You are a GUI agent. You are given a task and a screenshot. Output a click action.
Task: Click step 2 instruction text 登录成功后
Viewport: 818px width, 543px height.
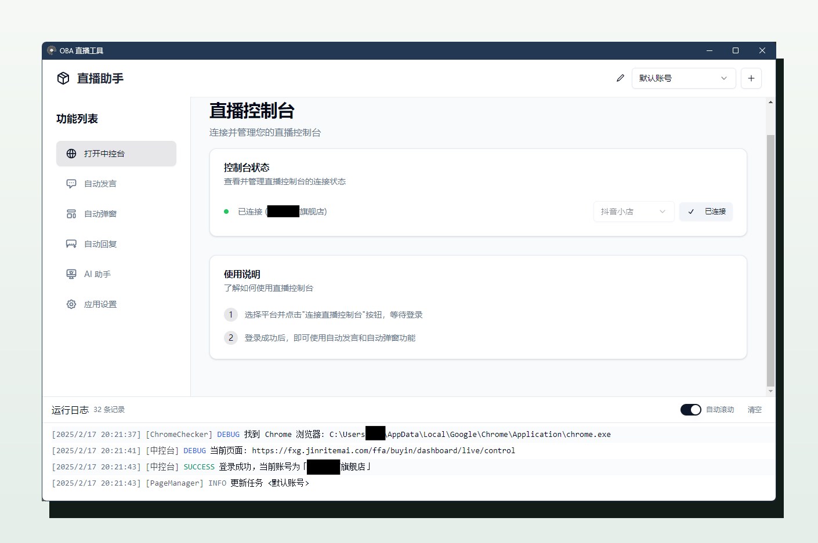pos(330,338)
